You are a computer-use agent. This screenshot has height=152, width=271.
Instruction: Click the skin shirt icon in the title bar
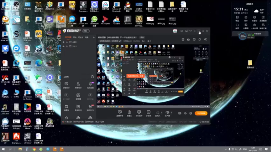tap(190, 31)
